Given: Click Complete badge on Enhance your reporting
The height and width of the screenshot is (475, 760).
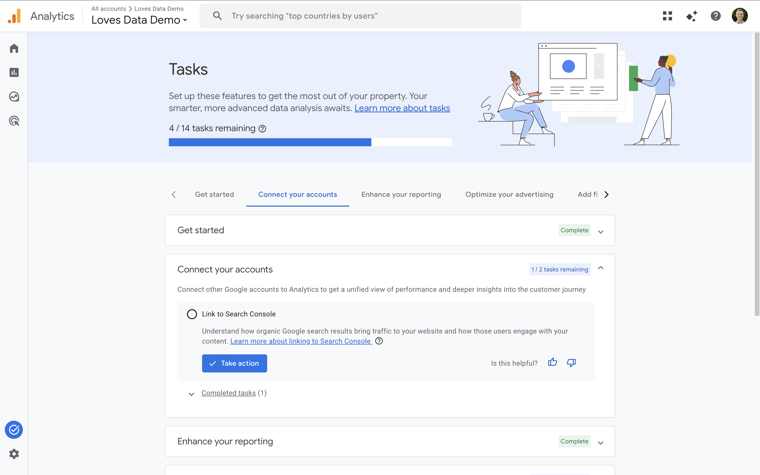Looking at the screenshot, I should (574, 441).
